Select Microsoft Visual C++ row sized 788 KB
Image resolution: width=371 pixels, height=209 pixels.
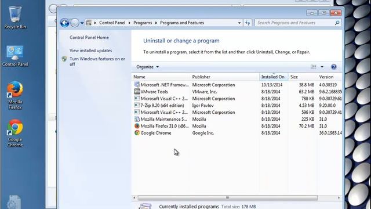coord(237,99)
